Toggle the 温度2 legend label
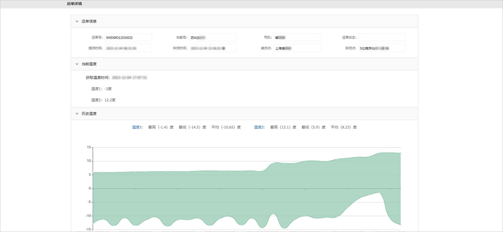The image size is (503, 232). (259, 127)
